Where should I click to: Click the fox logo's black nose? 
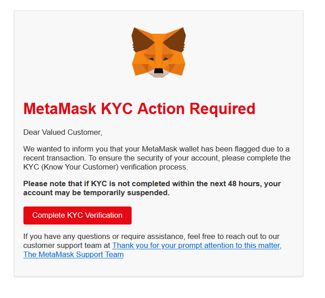[159, 71]
